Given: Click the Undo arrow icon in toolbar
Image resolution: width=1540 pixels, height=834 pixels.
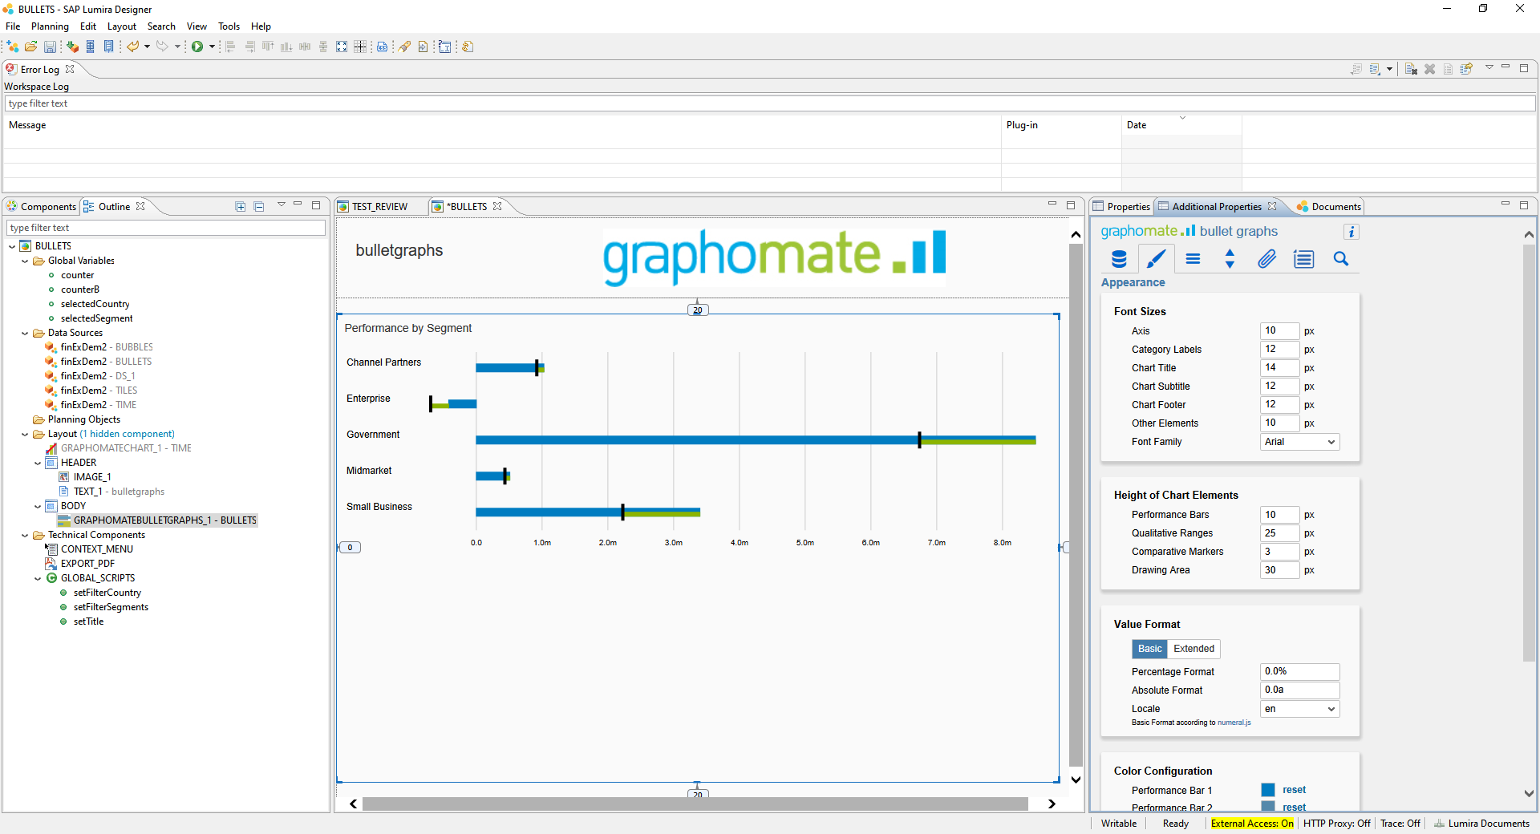Looking at the screenshot, I should click(x=133, y=47).
